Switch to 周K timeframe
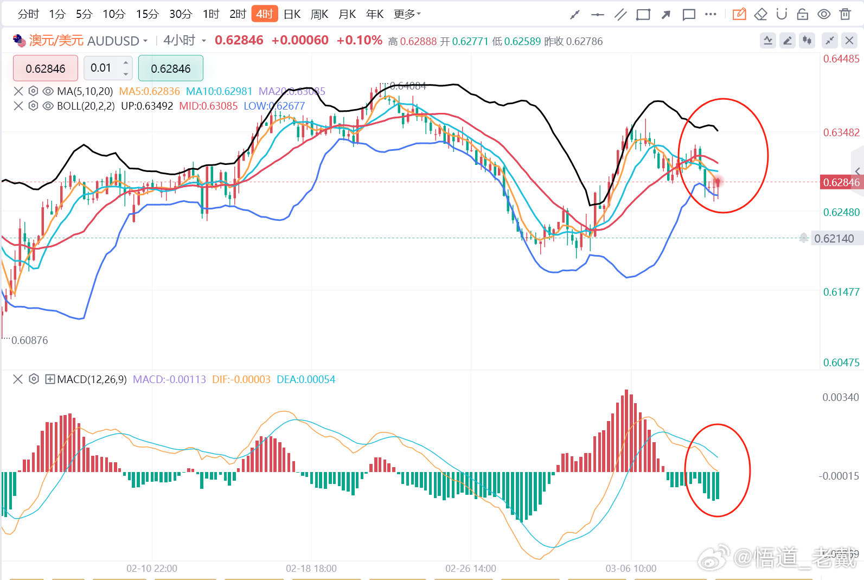Screen dimensions: 864x580 tap(319, 14)
